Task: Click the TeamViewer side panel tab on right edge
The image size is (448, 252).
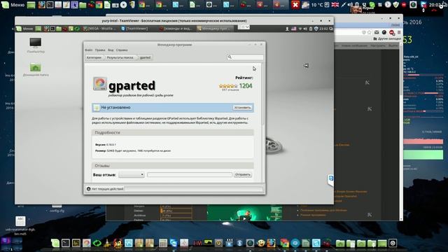Action: click(x=330, y=180)
